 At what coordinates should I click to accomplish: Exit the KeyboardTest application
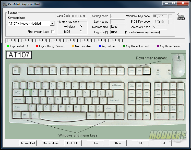click(163, 143)
